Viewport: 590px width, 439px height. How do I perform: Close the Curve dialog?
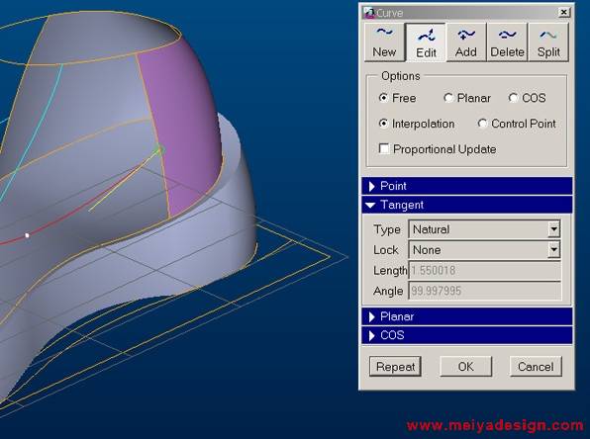pos(563,13)
